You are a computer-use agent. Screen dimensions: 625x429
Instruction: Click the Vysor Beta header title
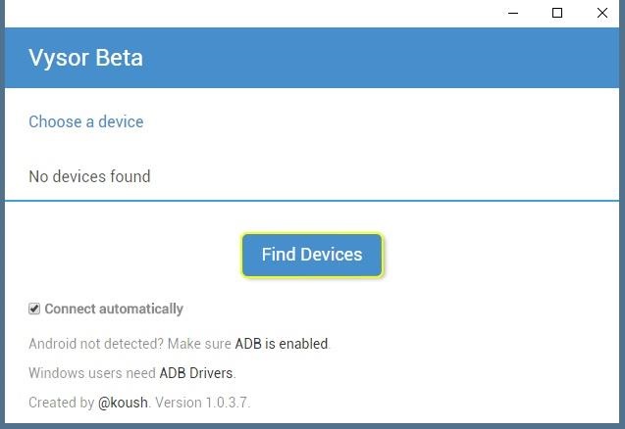point(86,58)
